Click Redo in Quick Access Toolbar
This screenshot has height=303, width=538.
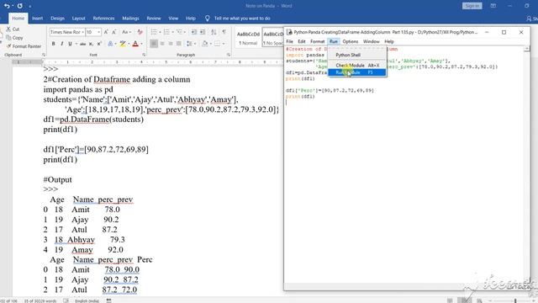(20, 6)
